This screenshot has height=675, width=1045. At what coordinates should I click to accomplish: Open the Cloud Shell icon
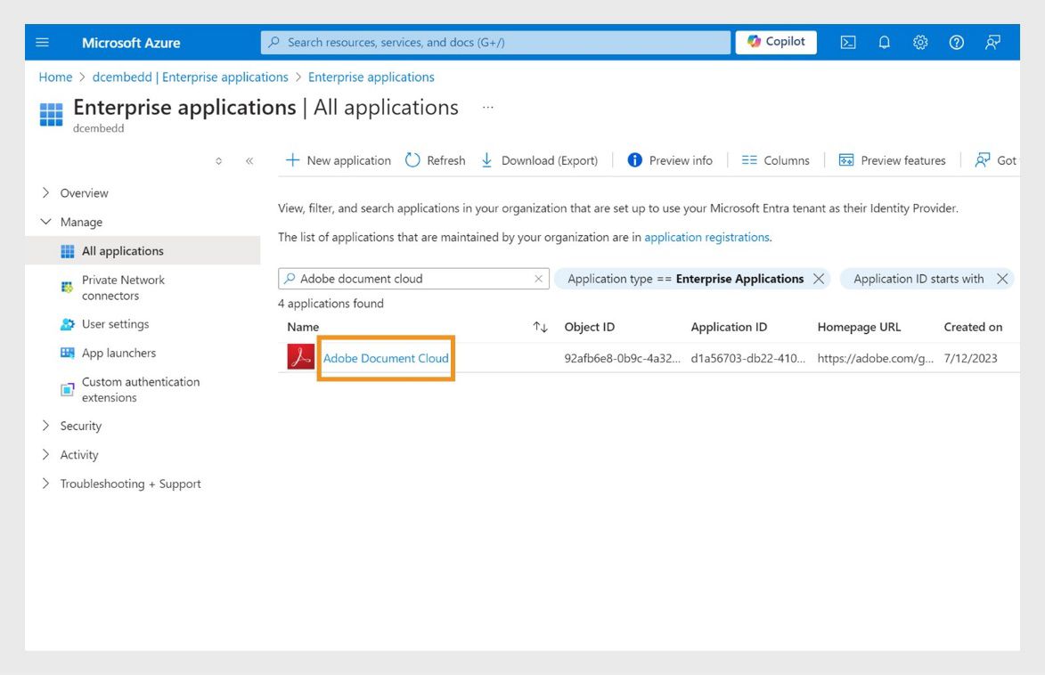pos(847,42)
